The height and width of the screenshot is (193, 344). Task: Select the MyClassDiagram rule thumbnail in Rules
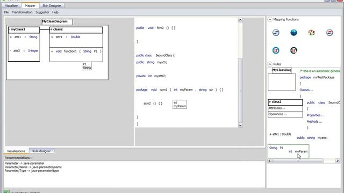(282, 79)
